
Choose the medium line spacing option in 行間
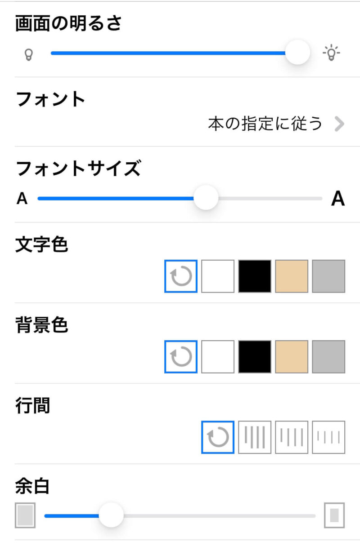(x=292, y=437)
